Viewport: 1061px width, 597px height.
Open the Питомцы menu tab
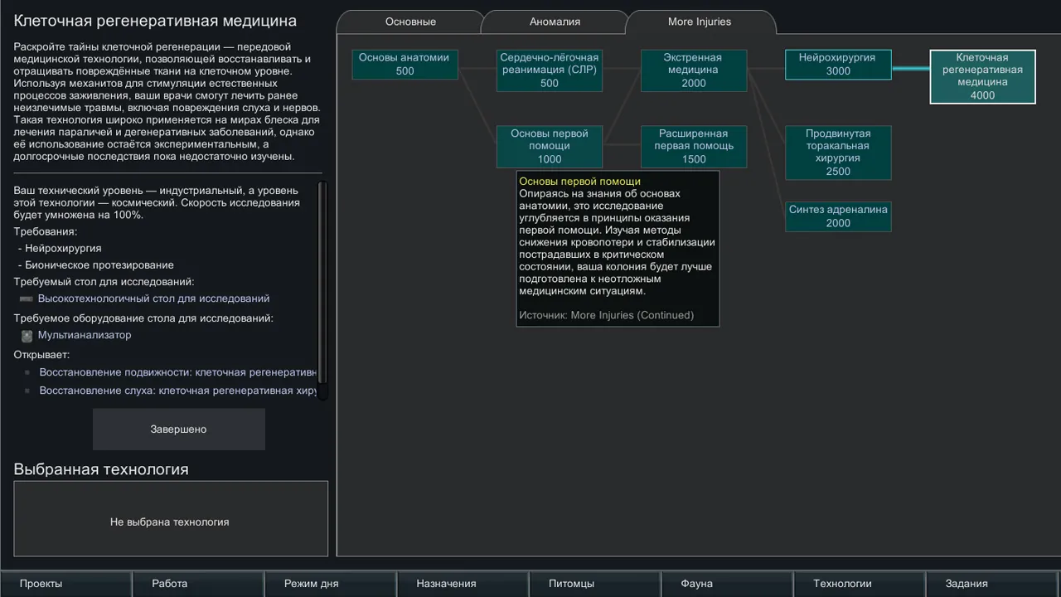click(x=571, y=584)
